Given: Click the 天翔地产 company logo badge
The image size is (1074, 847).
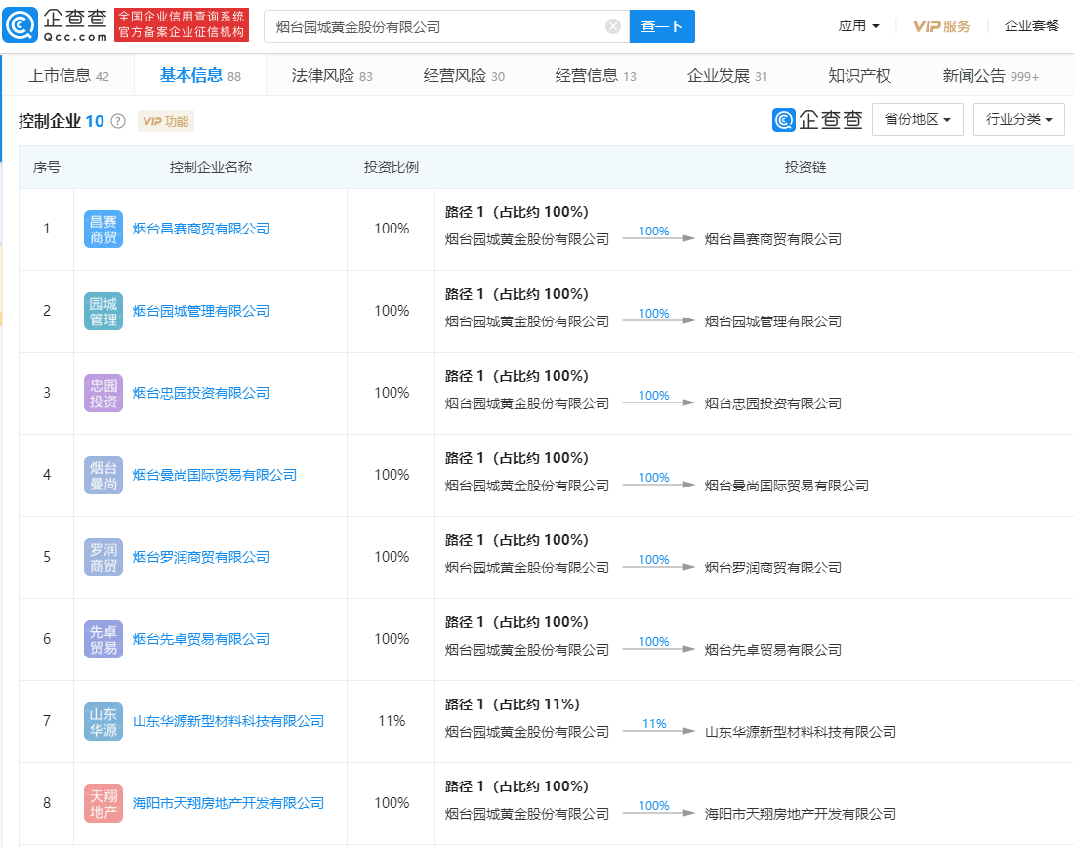Looking at the screenshot, I should [x=103, y=803].
